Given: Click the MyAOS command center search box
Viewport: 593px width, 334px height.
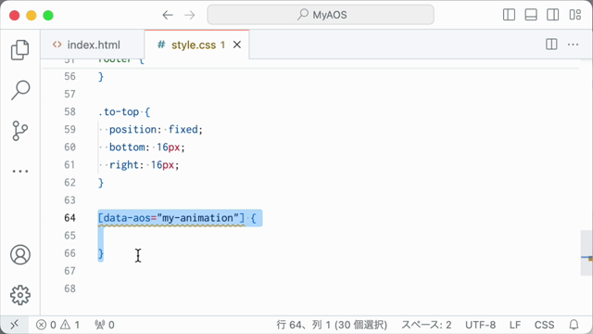Looking at the screenshot, I should [321, 15].
